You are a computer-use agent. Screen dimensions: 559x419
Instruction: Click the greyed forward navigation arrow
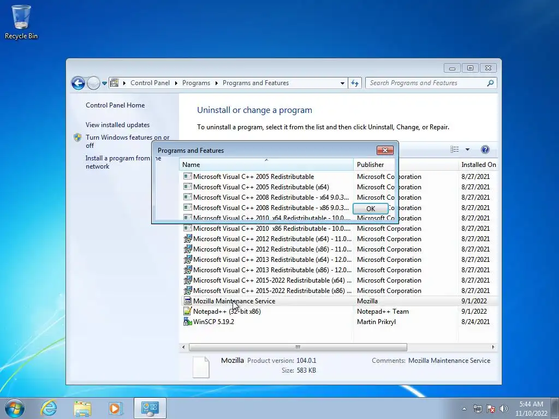click(93, 83)
